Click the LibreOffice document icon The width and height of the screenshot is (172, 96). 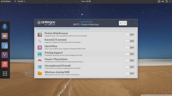(x=40, y=47)
